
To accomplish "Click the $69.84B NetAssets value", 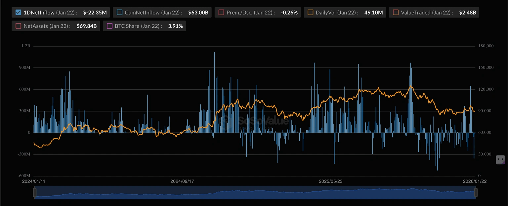I will 86,26.
